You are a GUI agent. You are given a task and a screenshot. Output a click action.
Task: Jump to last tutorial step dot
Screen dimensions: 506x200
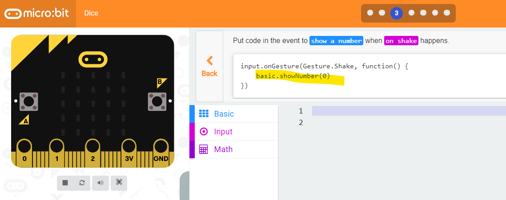tap(447, 13)
